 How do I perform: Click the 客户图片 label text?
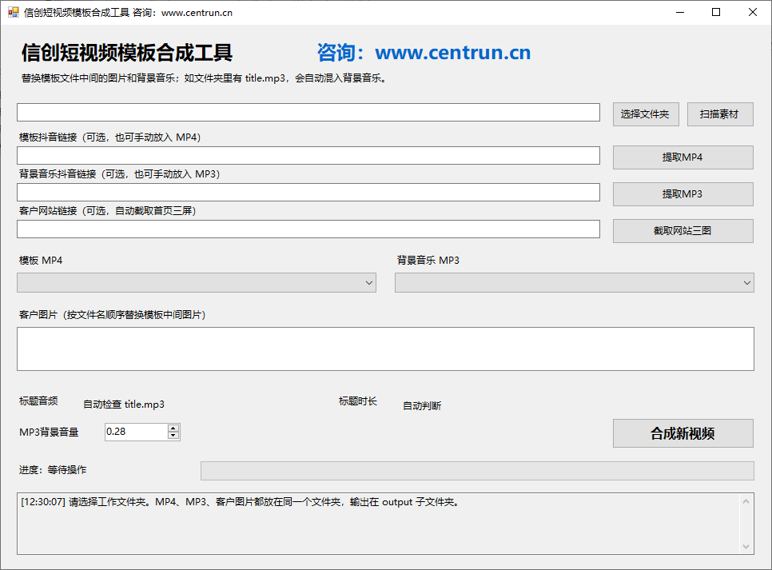[x=112, y=315]
